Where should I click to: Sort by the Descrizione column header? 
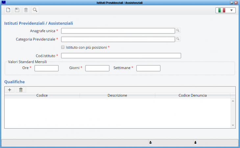tap(117, 95)
